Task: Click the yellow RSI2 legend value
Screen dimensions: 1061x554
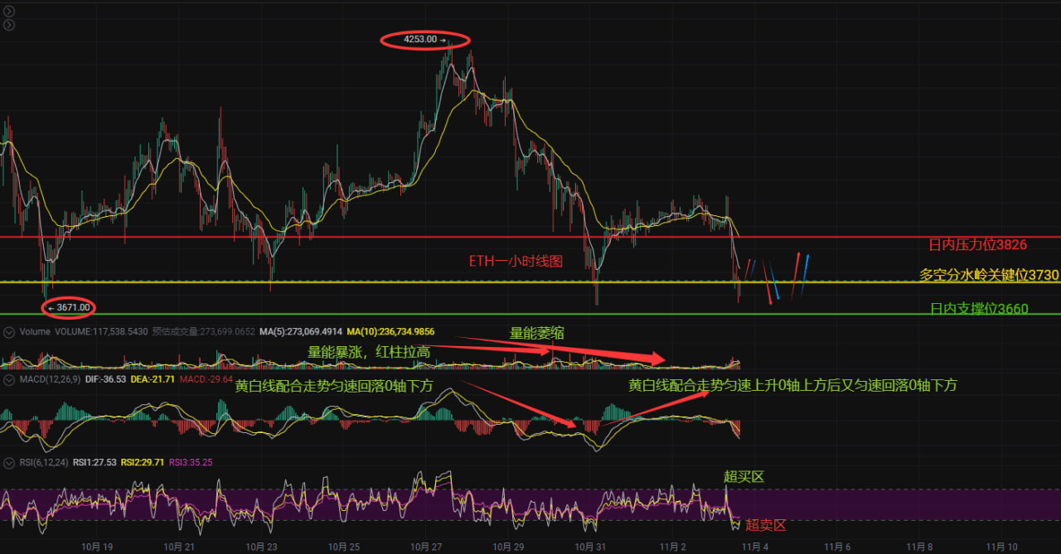Action: click(142, 462)
